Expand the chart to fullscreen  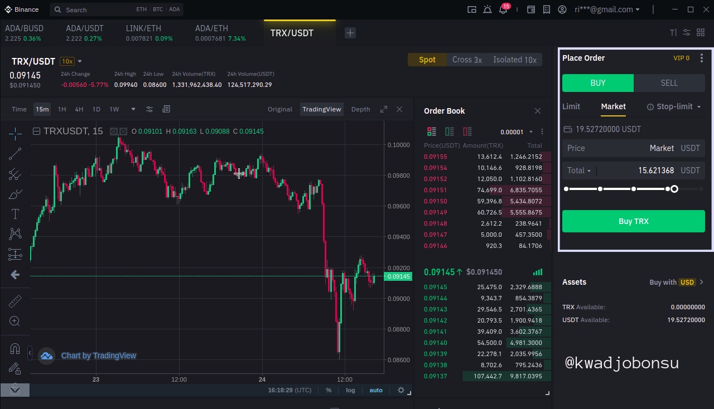click(384, 109)
